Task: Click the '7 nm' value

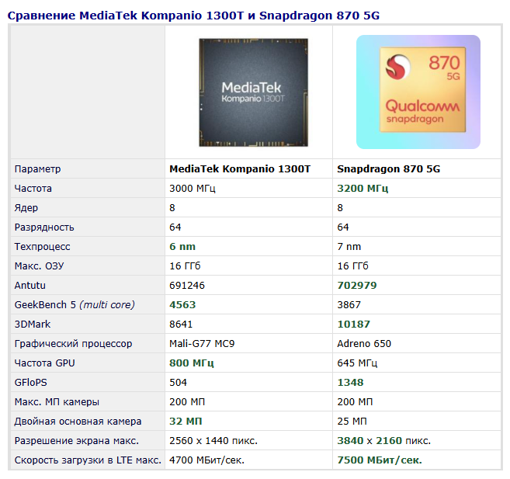Action: coord(349,247)
